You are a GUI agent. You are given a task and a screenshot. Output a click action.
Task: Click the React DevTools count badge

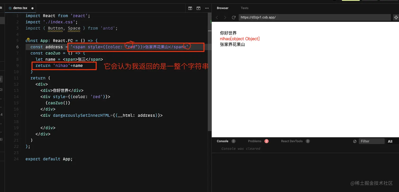pos(308,141)
